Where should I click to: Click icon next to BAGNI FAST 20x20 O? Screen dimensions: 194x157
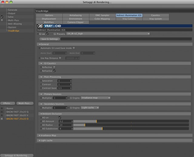[x=2, y=119]
